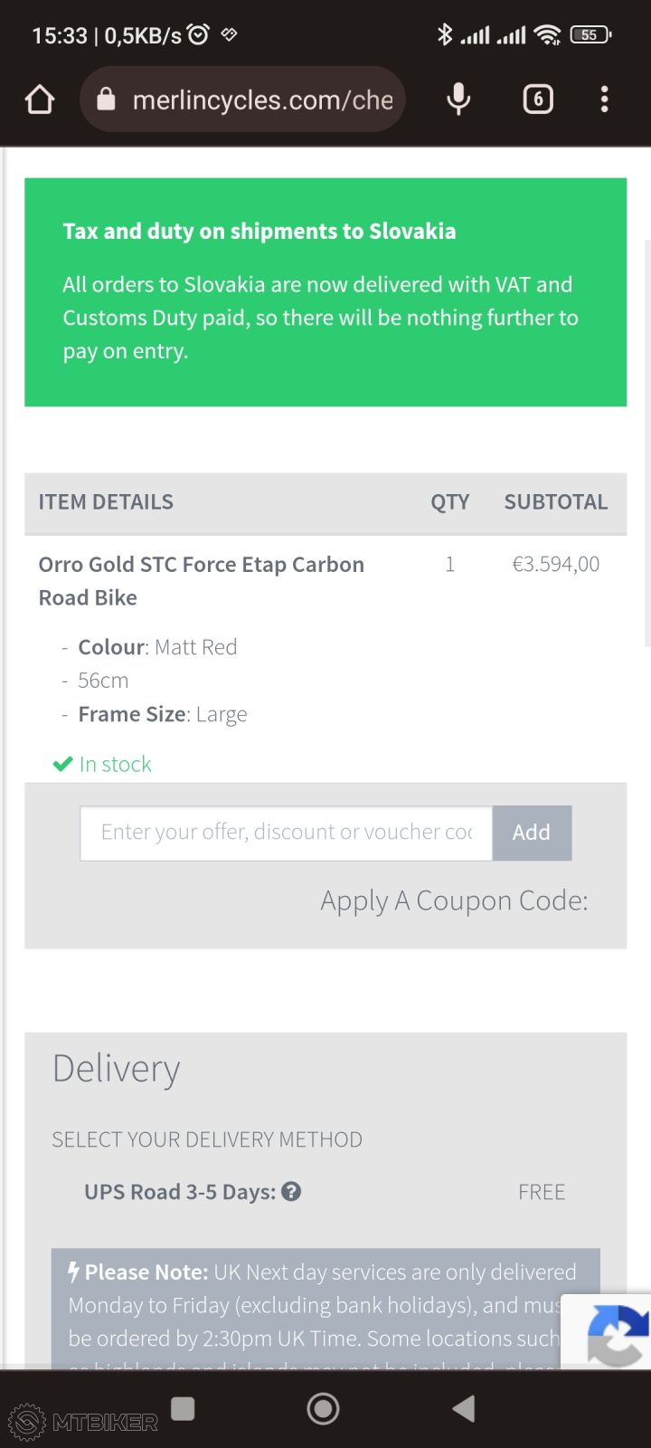Click the Add coupon button
This screenshot has width=651, height=1448.
click(532, 833)
